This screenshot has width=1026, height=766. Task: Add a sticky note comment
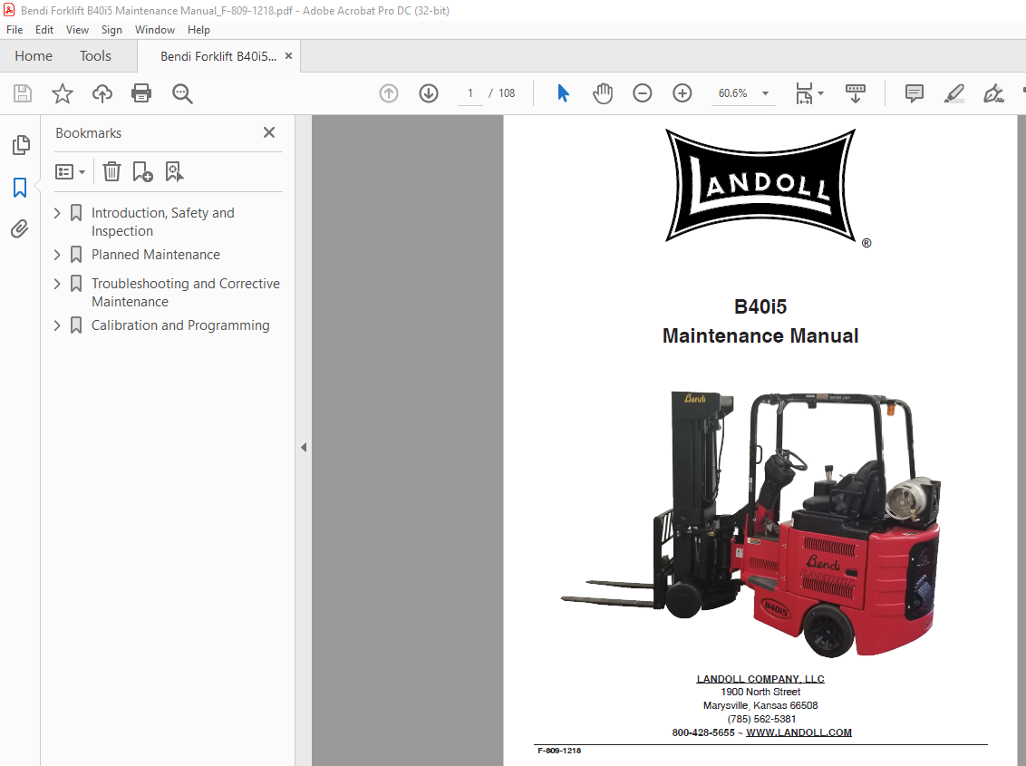point(915,93)
